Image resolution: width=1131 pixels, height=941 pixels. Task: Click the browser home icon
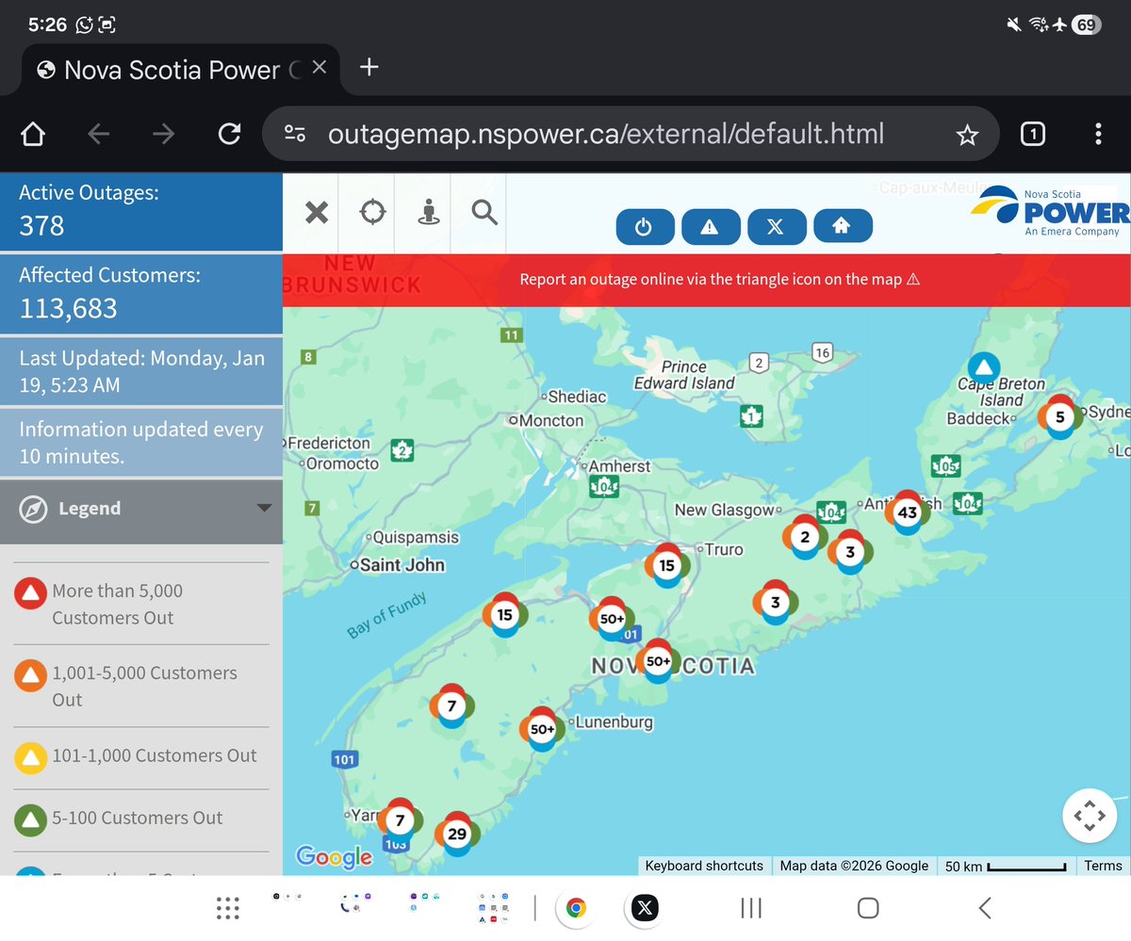click(x=33, y=135)
